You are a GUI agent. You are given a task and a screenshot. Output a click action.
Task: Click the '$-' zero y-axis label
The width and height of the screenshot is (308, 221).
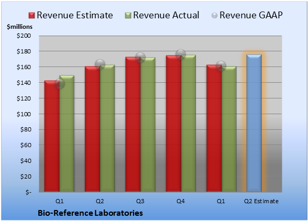[28, 192]
